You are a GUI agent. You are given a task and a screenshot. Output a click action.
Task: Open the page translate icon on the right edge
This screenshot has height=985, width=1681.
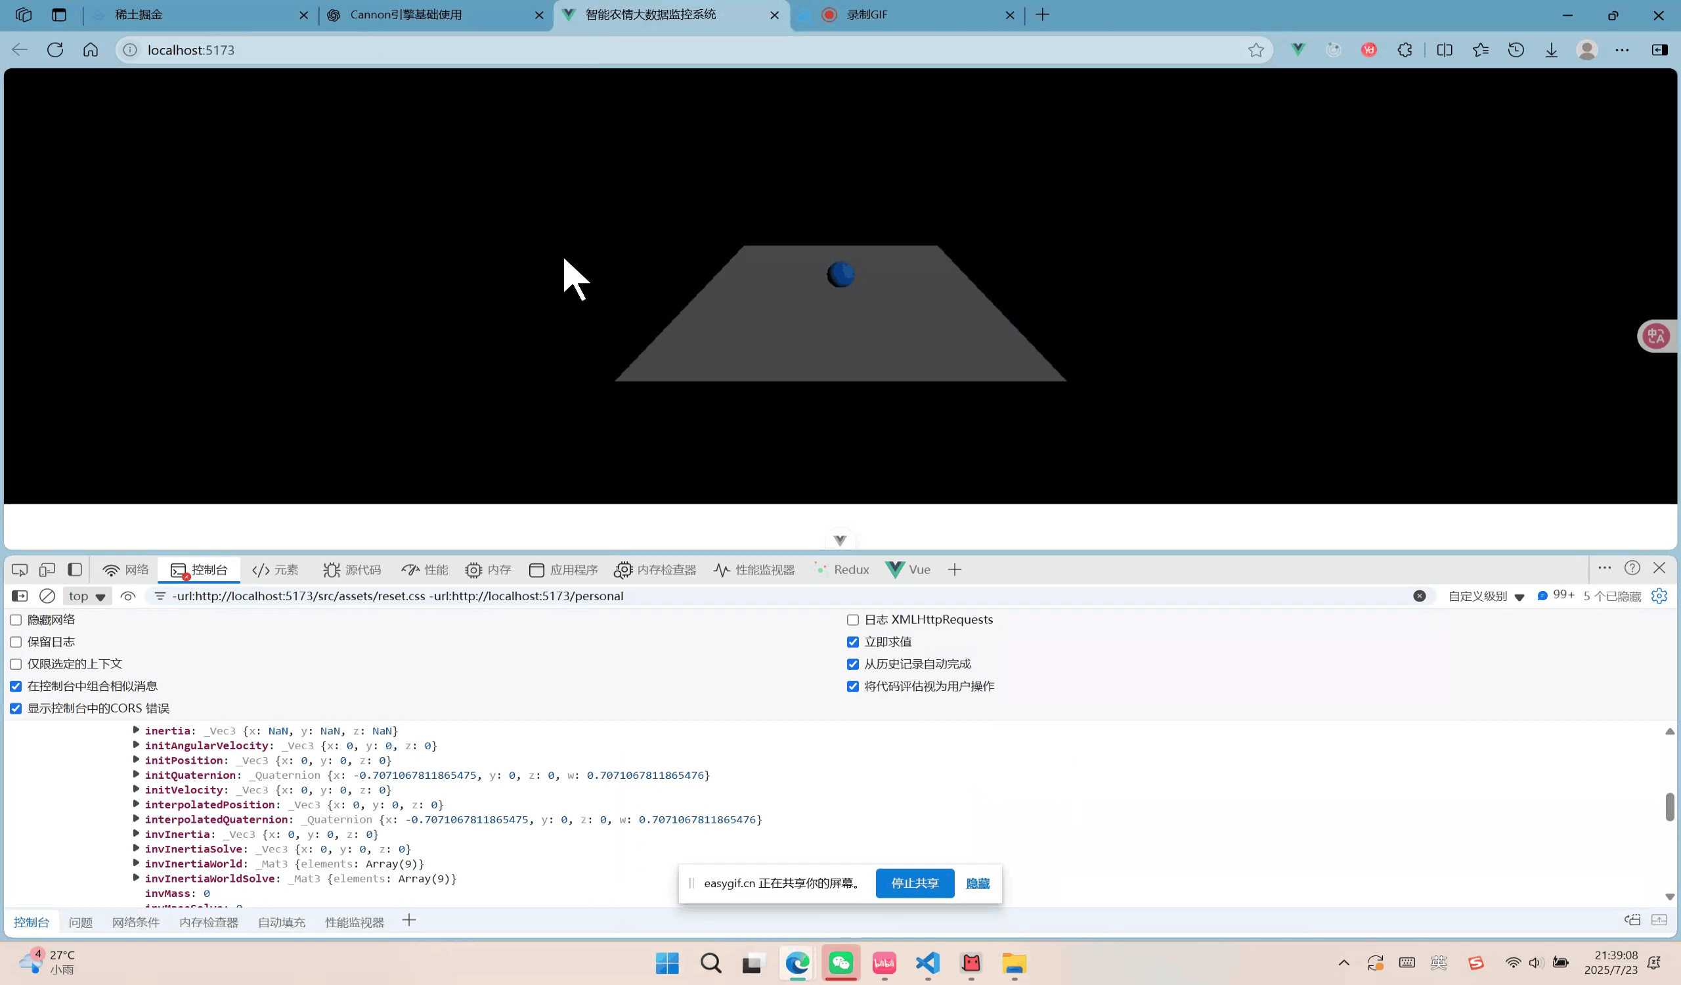coord(1655,336)
